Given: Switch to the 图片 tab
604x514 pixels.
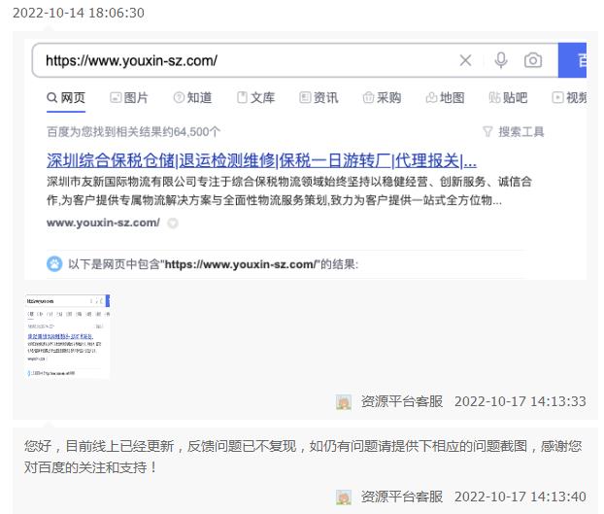Looking at the screenshot, I should (x=129, y=97).
